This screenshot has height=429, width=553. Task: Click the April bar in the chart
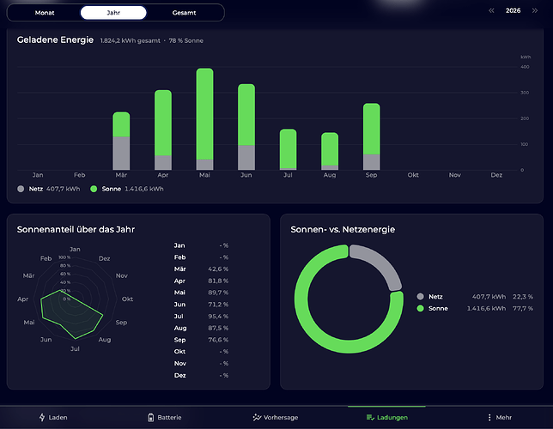163,130
